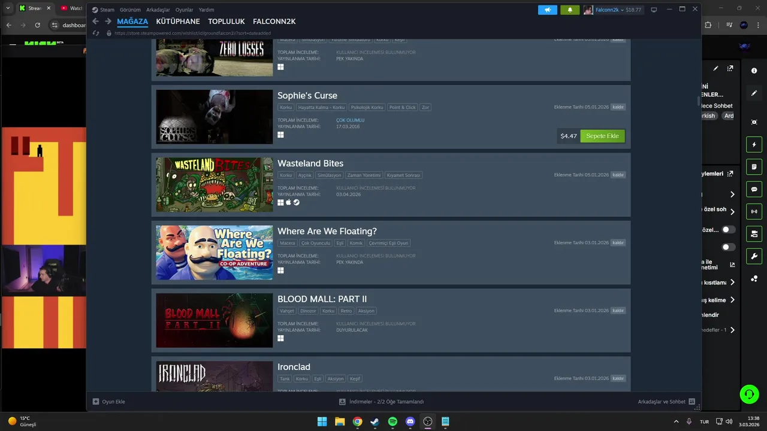
Task: Open Spotify from the taskbar
Action: (392, 421)
